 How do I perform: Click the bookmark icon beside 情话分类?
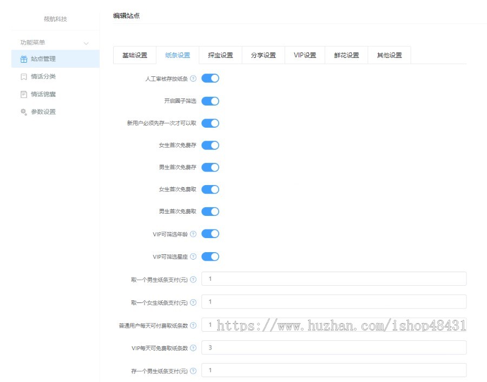24,77
